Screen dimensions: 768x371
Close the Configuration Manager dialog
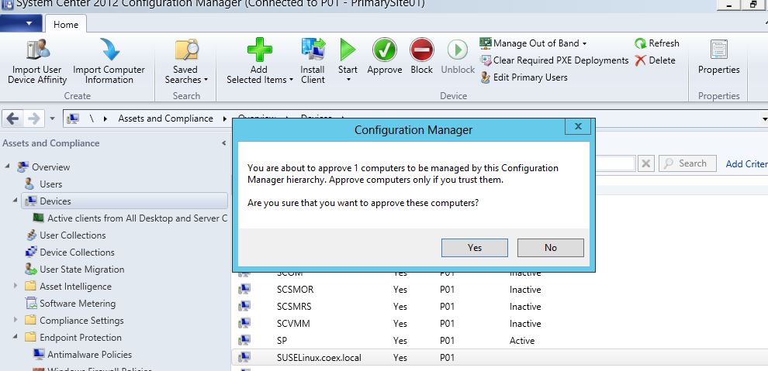tap(577, 126)
